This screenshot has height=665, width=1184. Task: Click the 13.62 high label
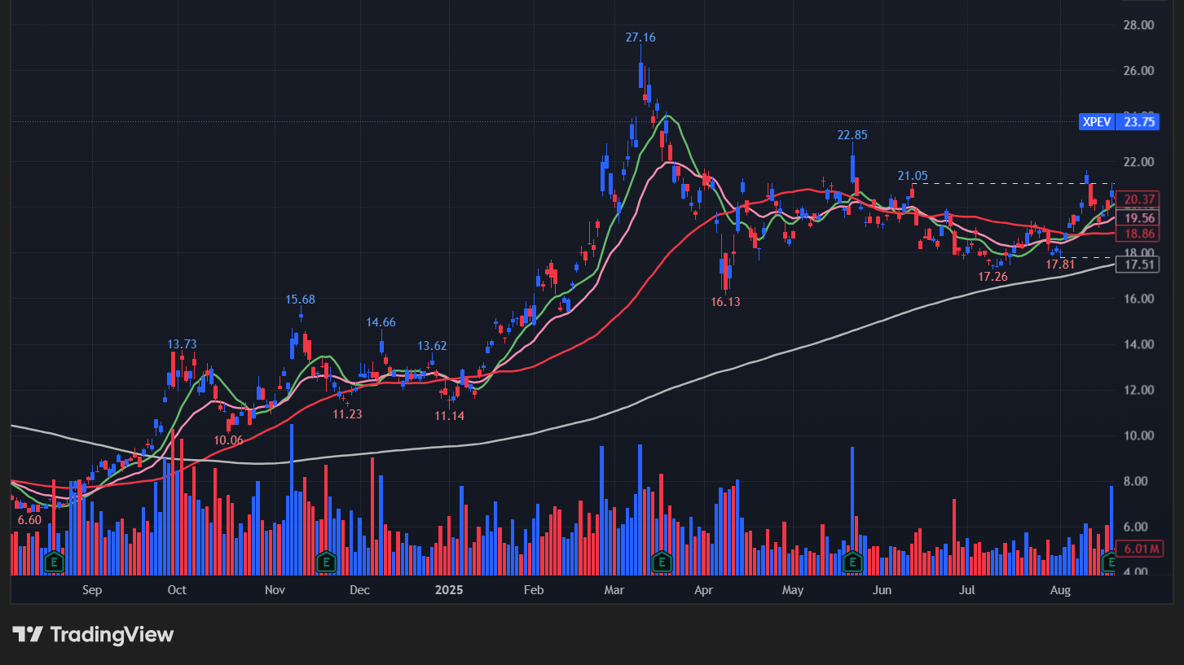[432, 345]
